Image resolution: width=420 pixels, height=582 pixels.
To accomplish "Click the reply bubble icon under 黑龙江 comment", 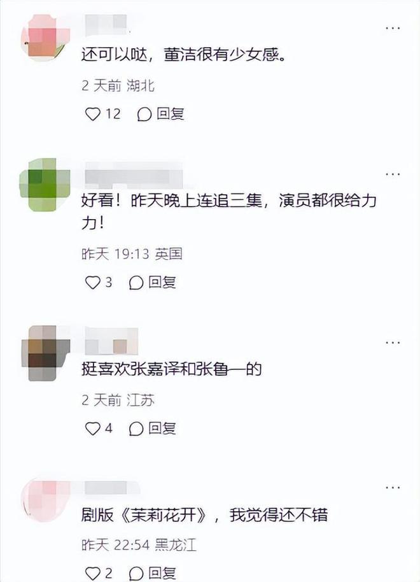I will pyautogui.click(x=136, y=573).
